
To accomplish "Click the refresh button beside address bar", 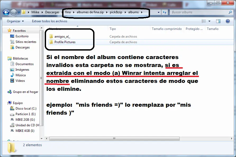I will pyautogui.click(x=165, y=12).
